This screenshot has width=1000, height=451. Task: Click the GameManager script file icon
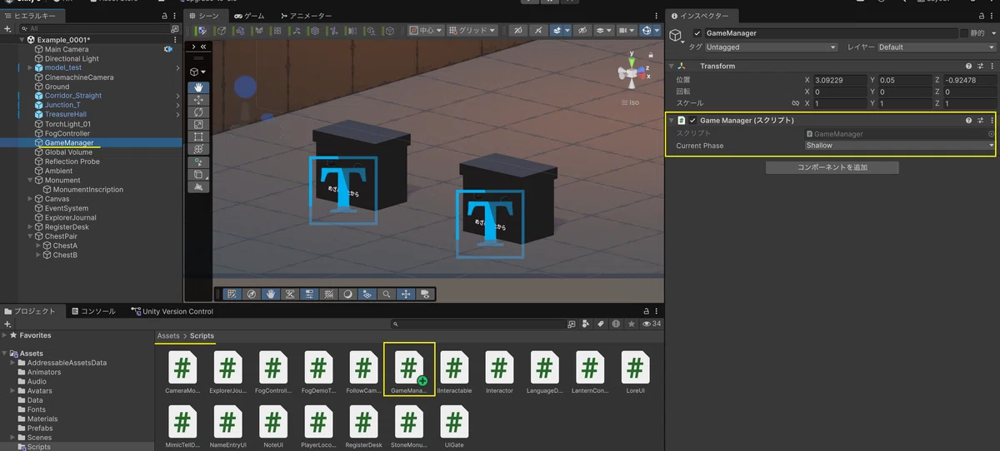[408, 367]
